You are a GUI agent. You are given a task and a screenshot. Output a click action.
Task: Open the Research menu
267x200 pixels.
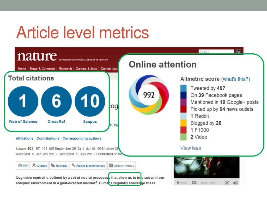tap(65, 68)
